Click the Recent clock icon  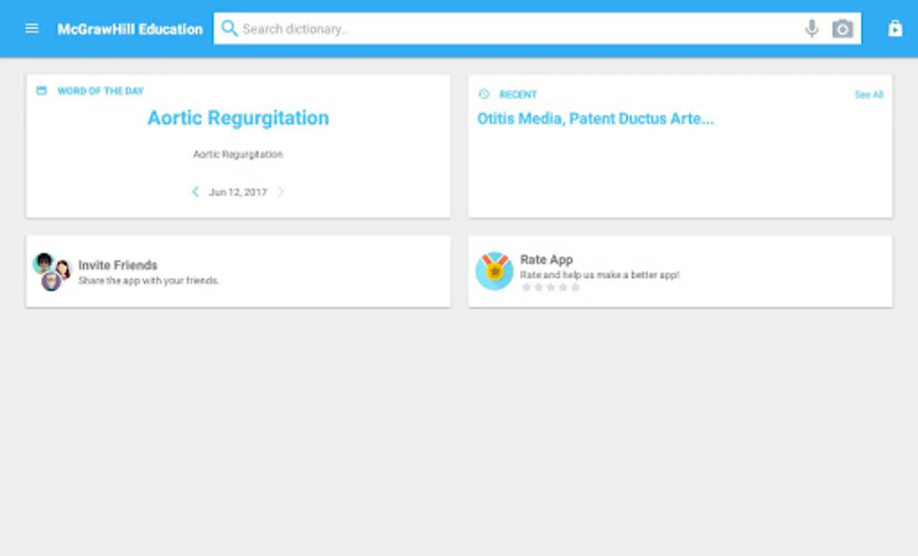(484, 94)
